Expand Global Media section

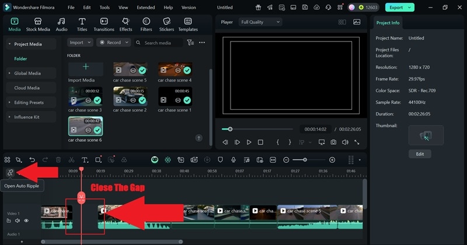(9, 73)
